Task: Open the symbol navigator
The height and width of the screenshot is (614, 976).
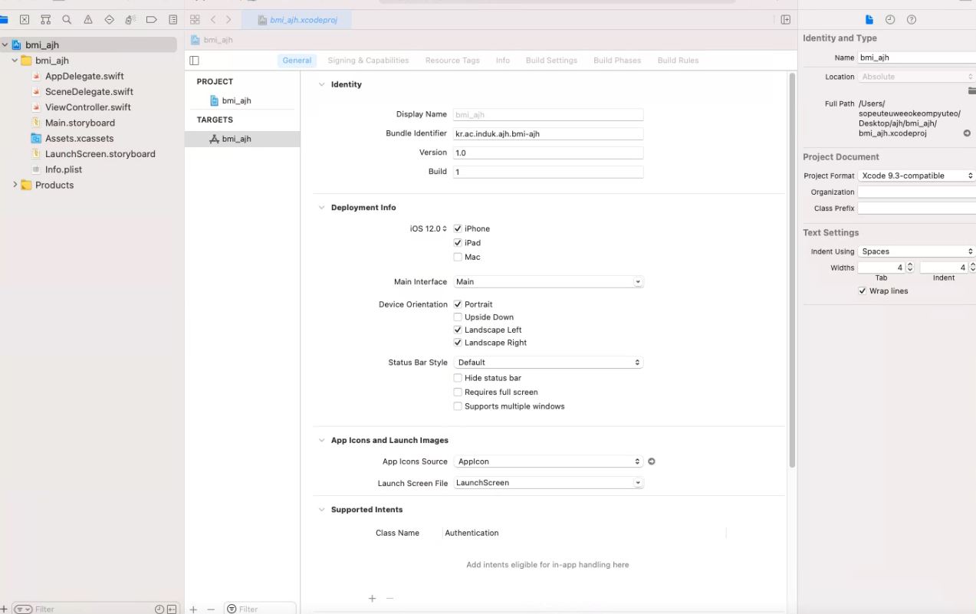Action: click(45, 19)
